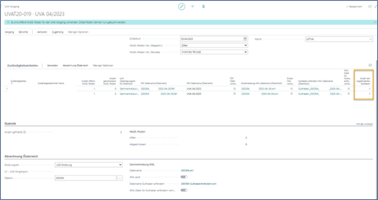Toggle the XML exist switch

(184, 177)
